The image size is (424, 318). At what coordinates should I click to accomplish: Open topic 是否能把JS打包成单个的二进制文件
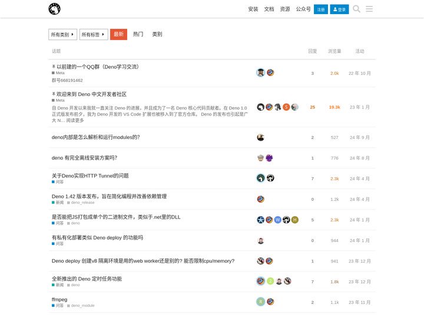click(116, 217)
